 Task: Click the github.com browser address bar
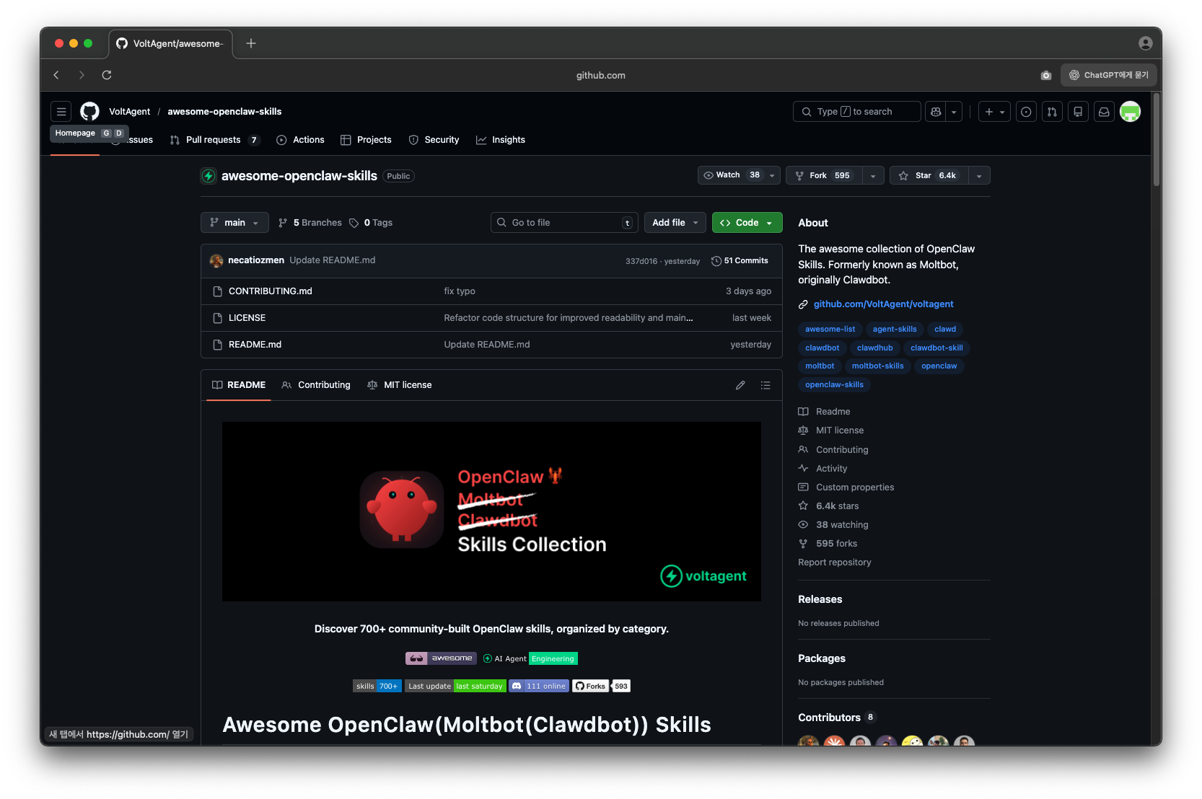tap(601, 75)
